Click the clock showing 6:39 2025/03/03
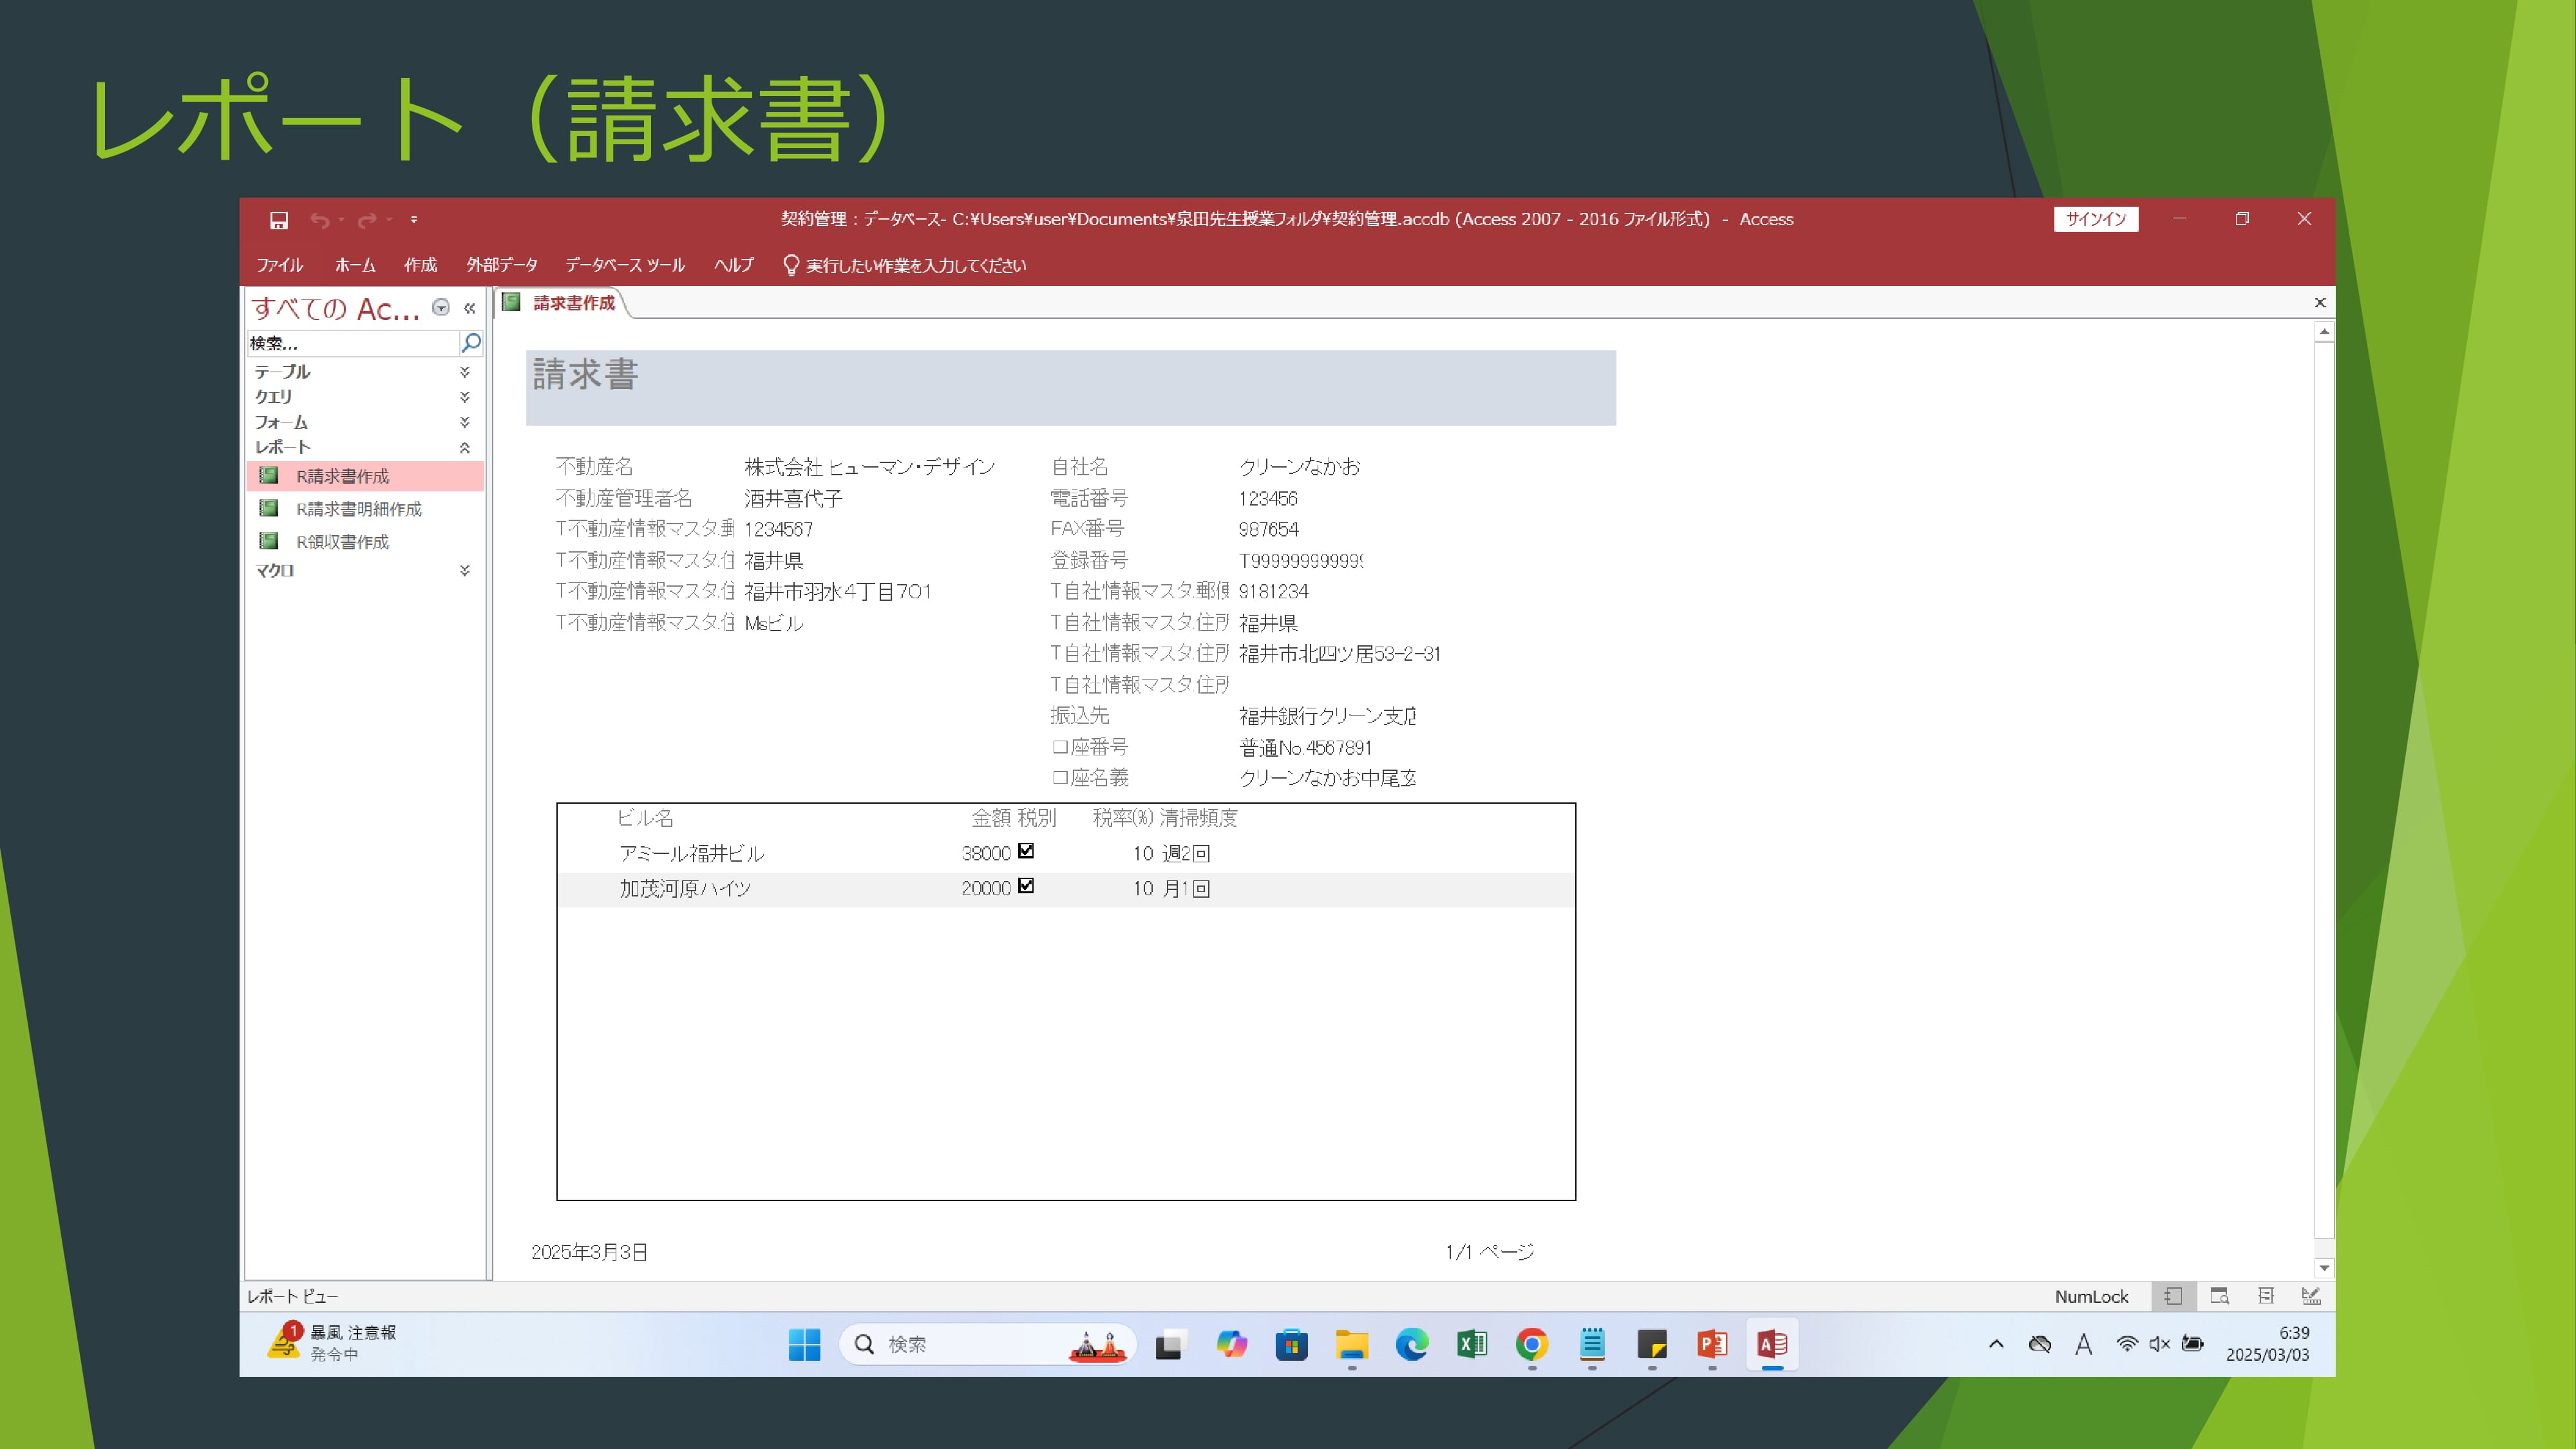The height and width of the screenshot is (1449, 2576). pos(2268,1343)
